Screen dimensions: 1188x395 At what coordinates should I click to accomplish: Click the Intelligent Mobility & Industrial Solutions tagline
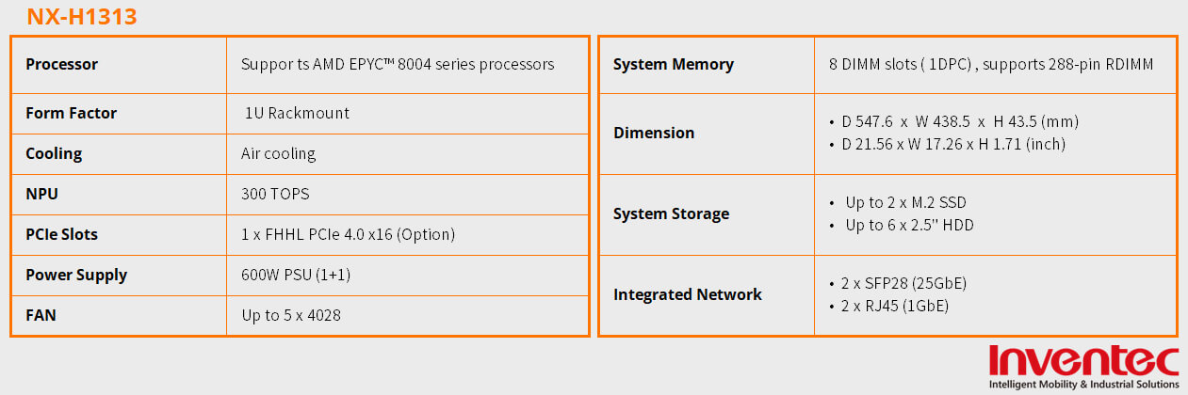click(1083, 385)
